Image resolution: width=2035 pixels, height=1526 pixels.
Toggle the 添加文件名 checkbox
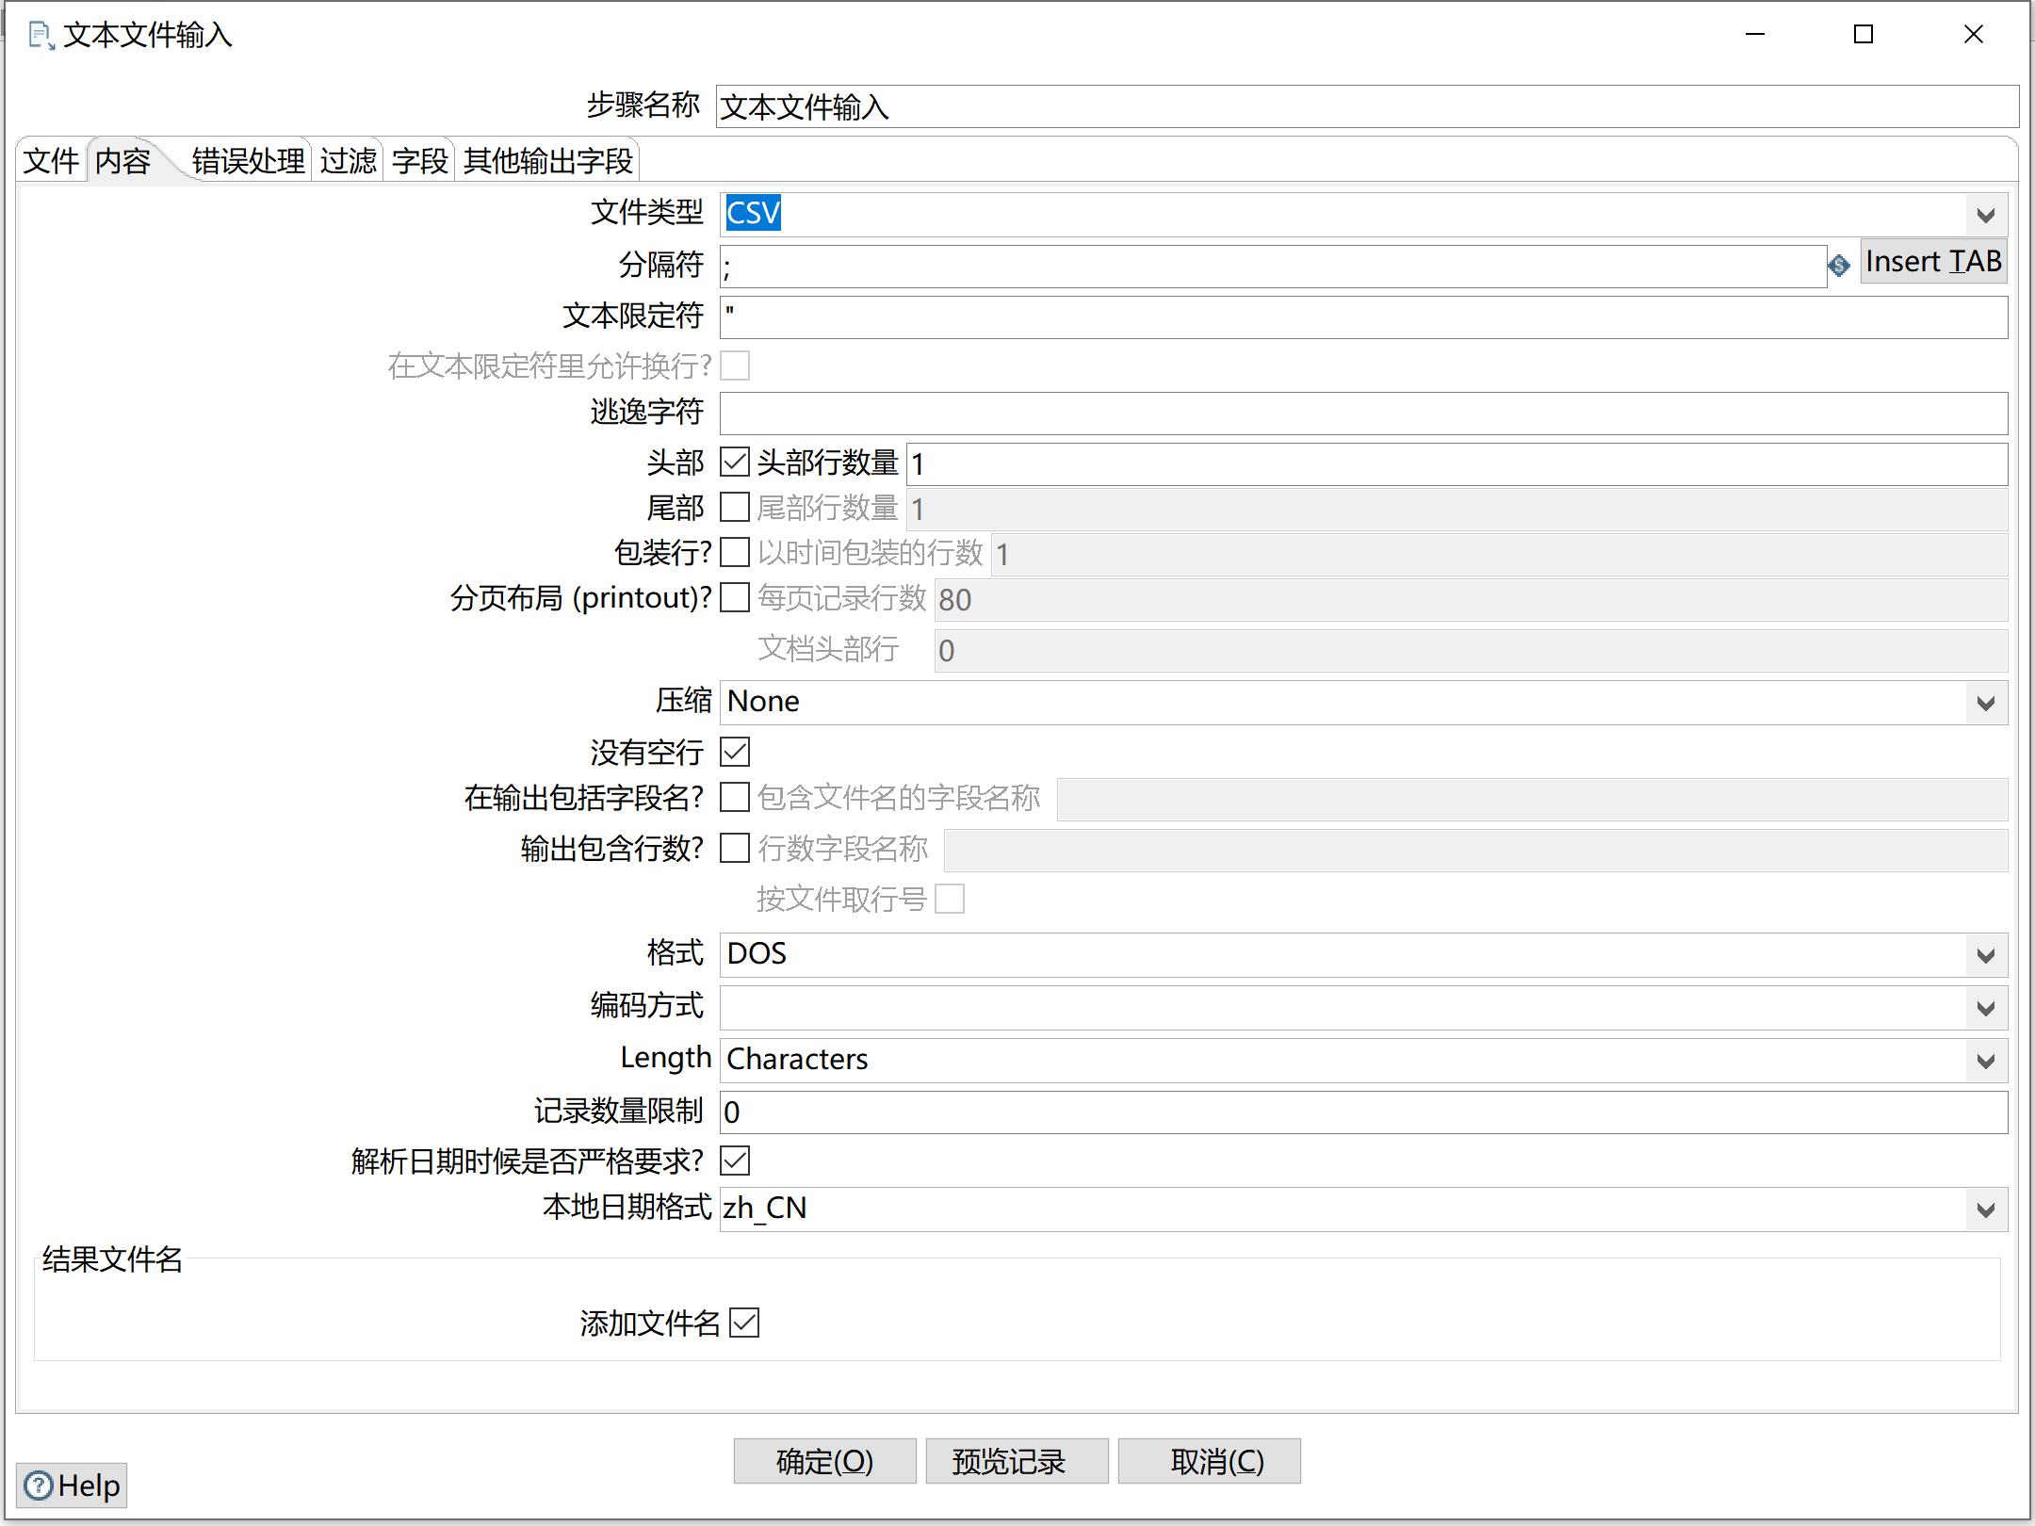pyautogui.click(x=744, y=1323)
